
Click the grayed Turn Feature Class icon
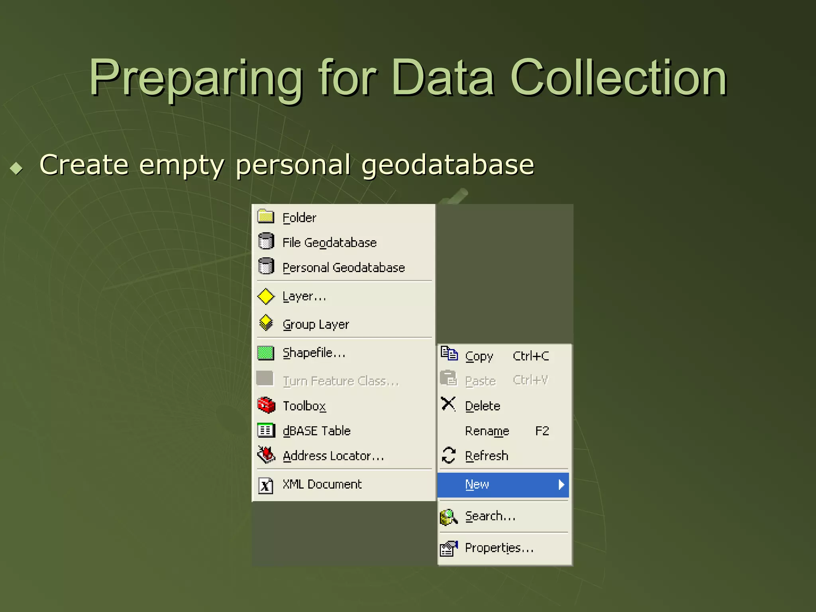(x=265, y=379)
